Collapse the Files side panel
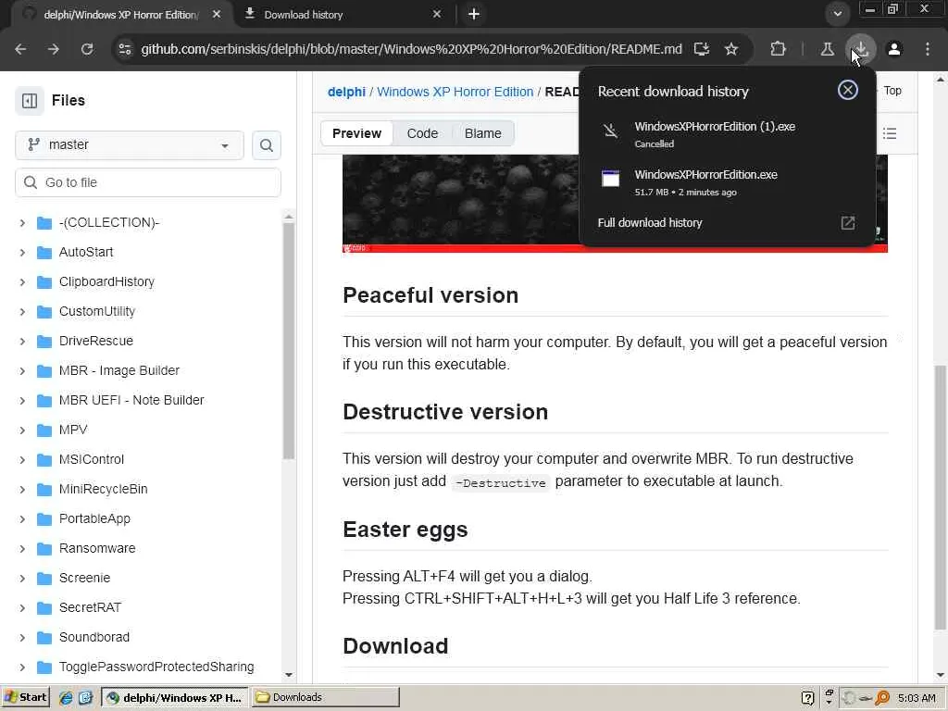 (30, 101)
